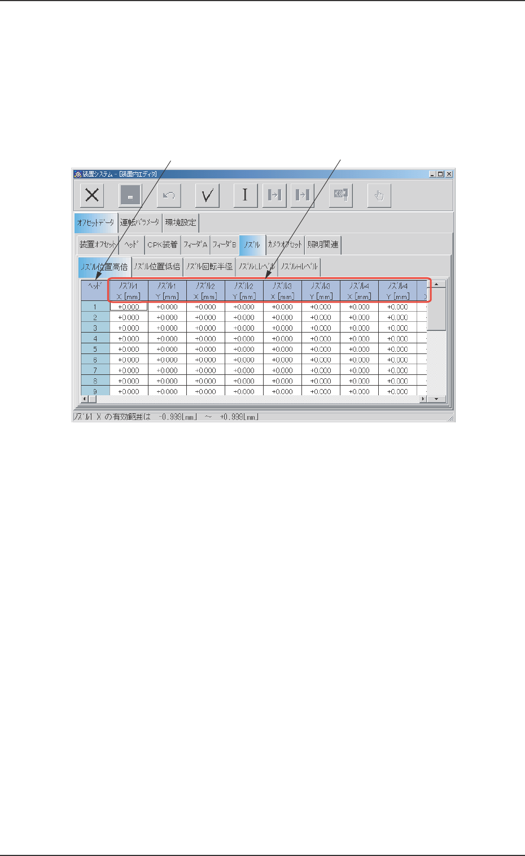
Task: Click the checkmark confirm toolbar icon
Action: (x=207, y=195)
